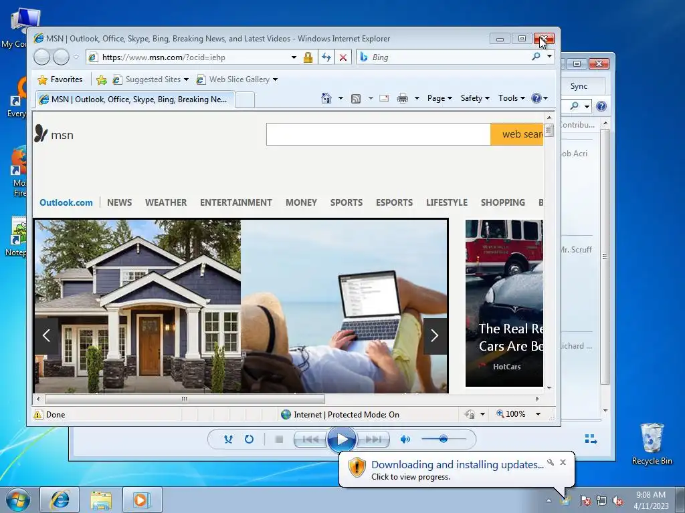Open Windows Explorer from the taskbar
The image size is (685, 513).
point(101,500)
